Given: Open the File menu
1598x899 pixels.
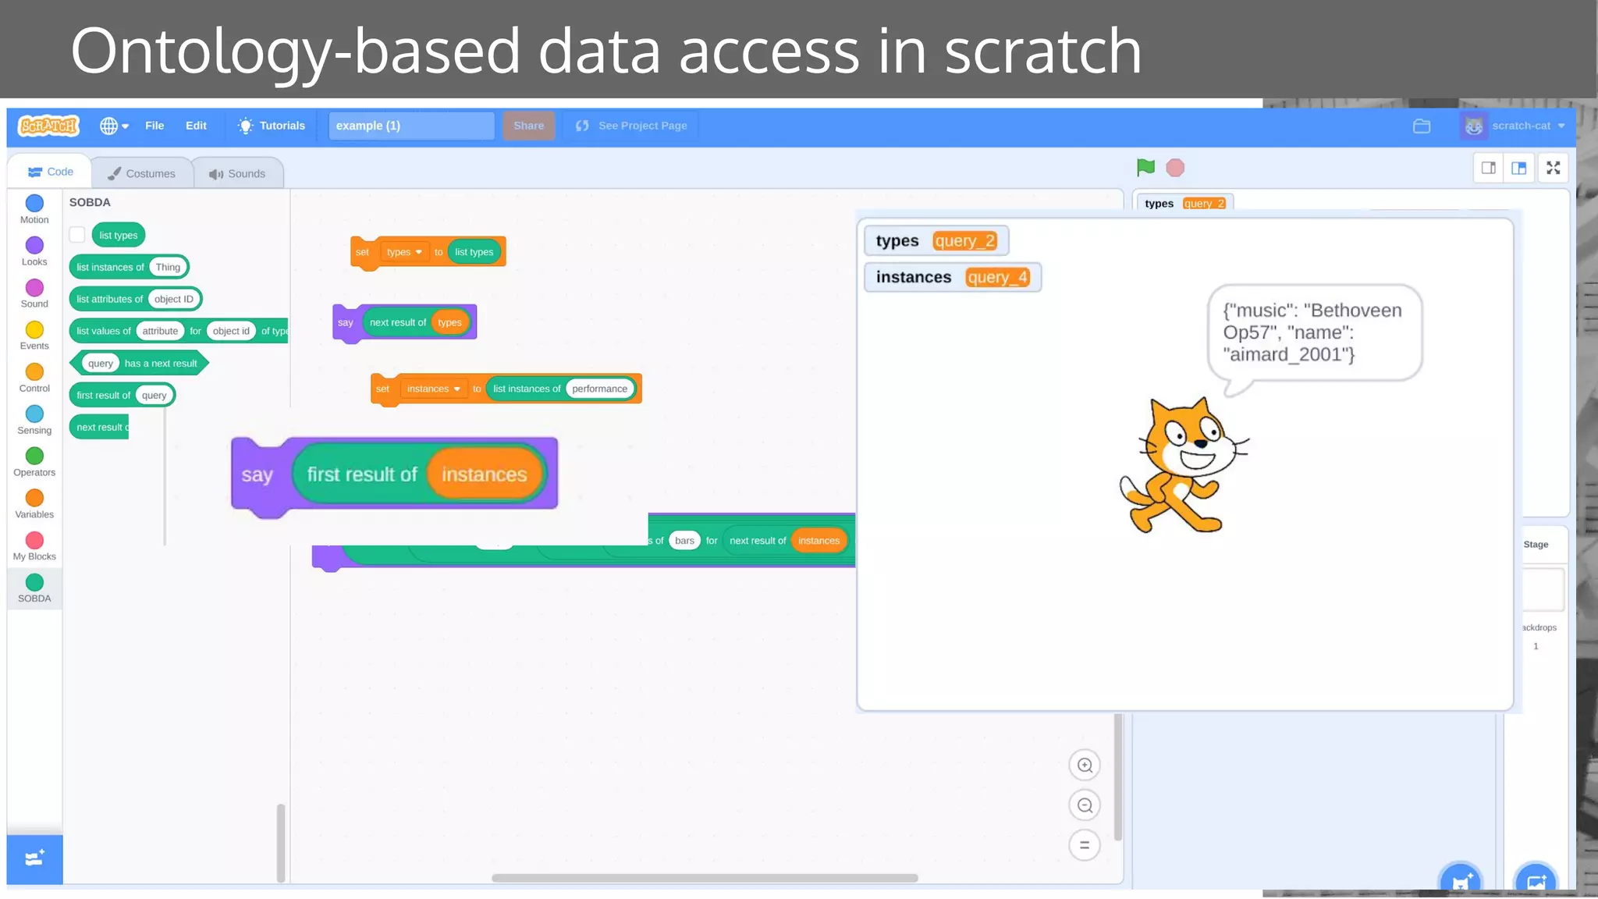Looking at the screenshot, I should 154,126.
